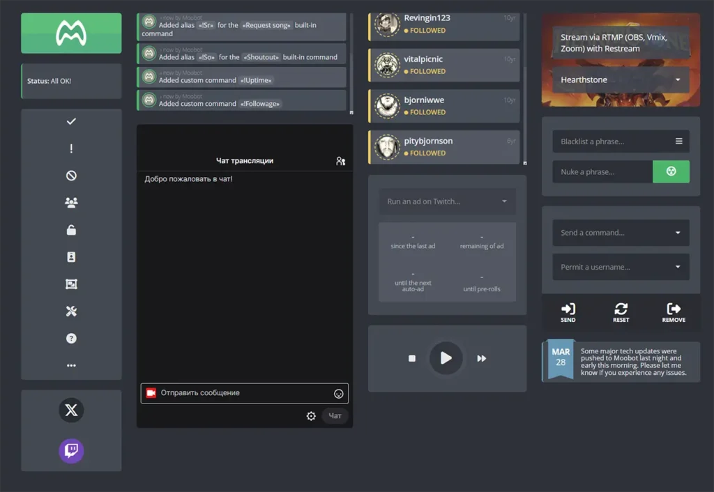Select the 'Чат' tab below the chat panel
Viewport: 714px width, 492px height.
click(335, 416)
